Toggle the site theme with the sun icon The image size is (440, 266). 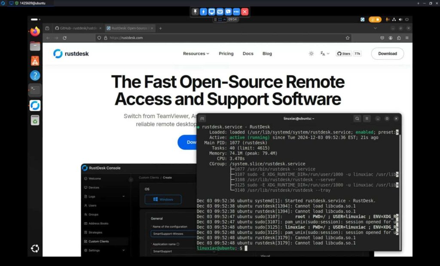(311, 53)
